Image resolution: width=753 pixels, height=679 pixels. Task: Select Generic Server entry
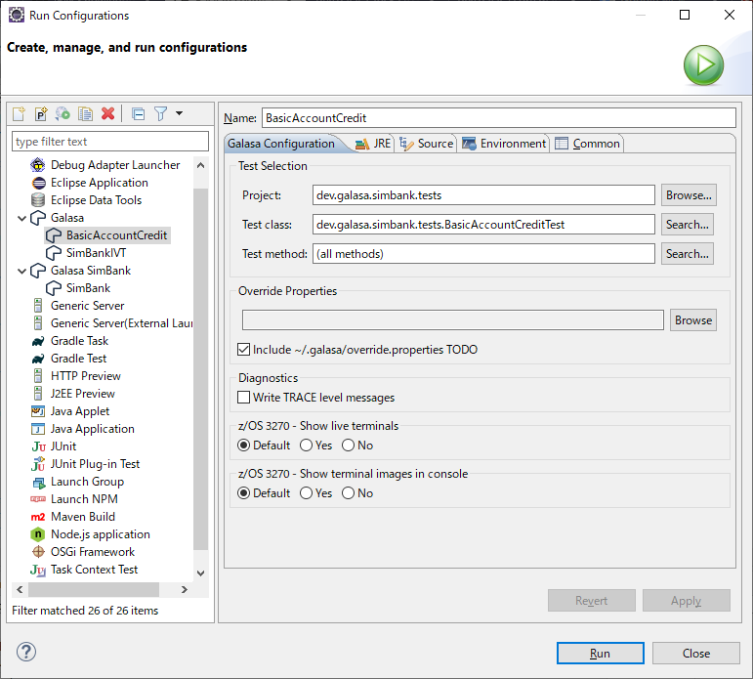coord(87,306)
